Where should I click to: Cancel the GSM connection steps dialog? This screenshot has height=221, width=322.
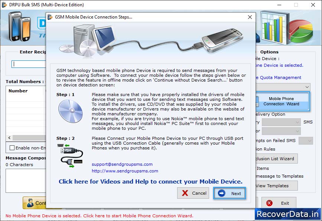pyautogui.click(x=193, y=193)
